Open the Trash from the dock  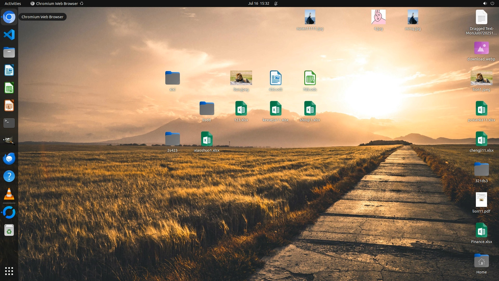tap(9, 230)
